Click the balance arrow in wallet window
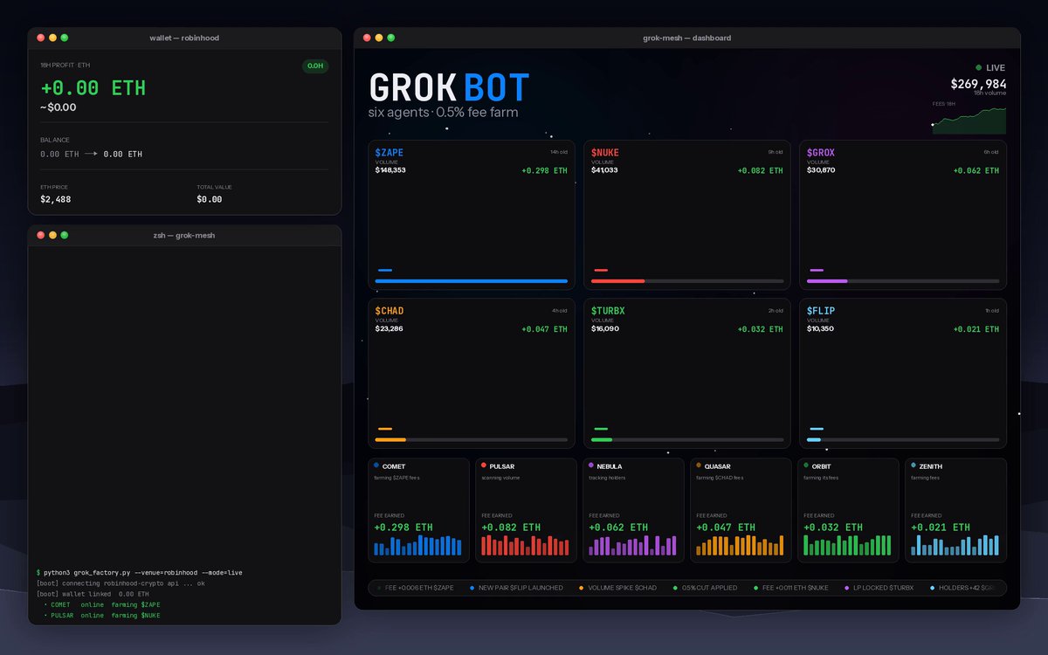This screenshot has height=655, width=1048. point(91,154)
